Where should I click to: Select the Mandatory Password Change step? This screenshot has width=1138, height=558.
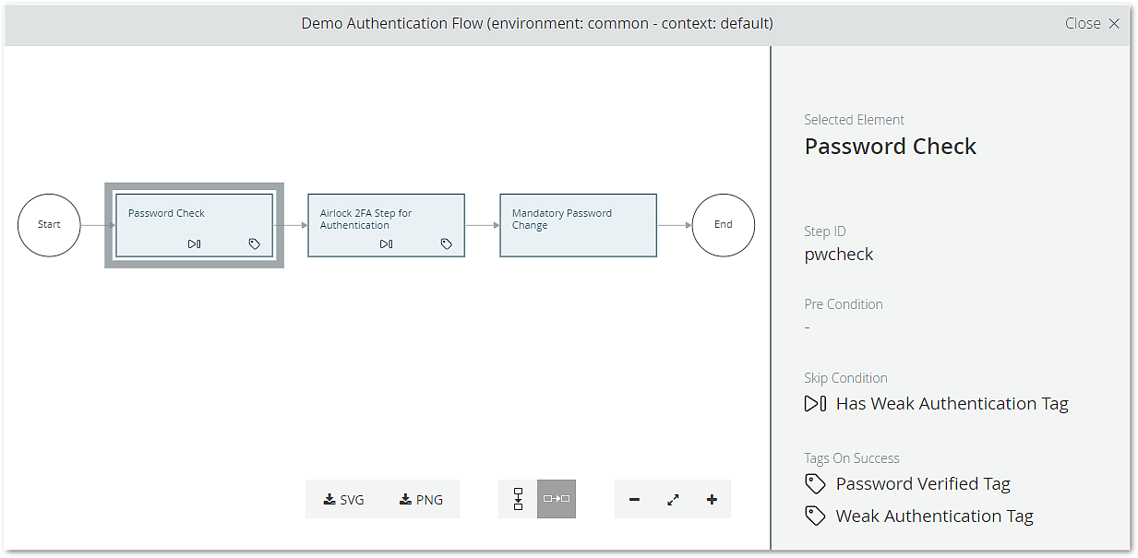tap(578, 225)
